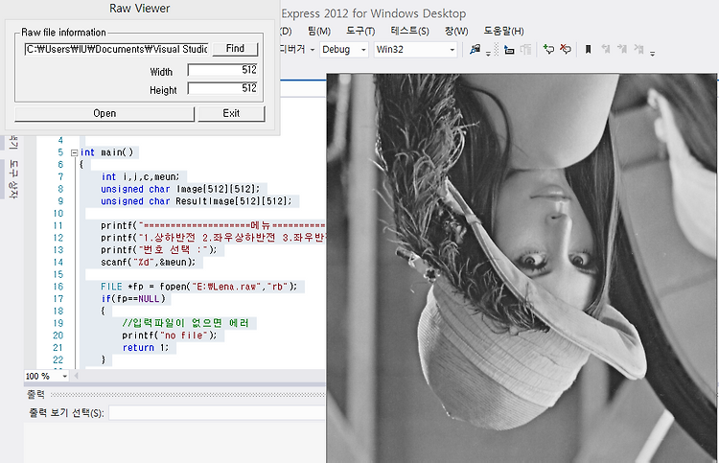Click the 'if(fp==NULL)' line
Screen dimensions: 719x463
tap(133, 299)
